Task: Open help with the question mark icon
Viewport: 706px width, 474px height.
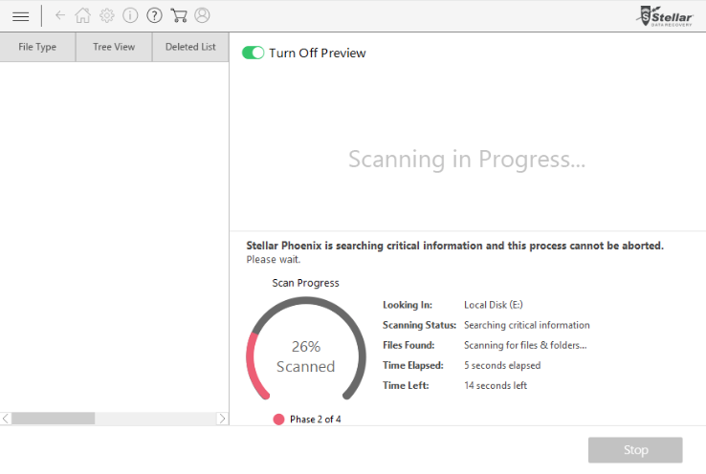Action: 154,15
